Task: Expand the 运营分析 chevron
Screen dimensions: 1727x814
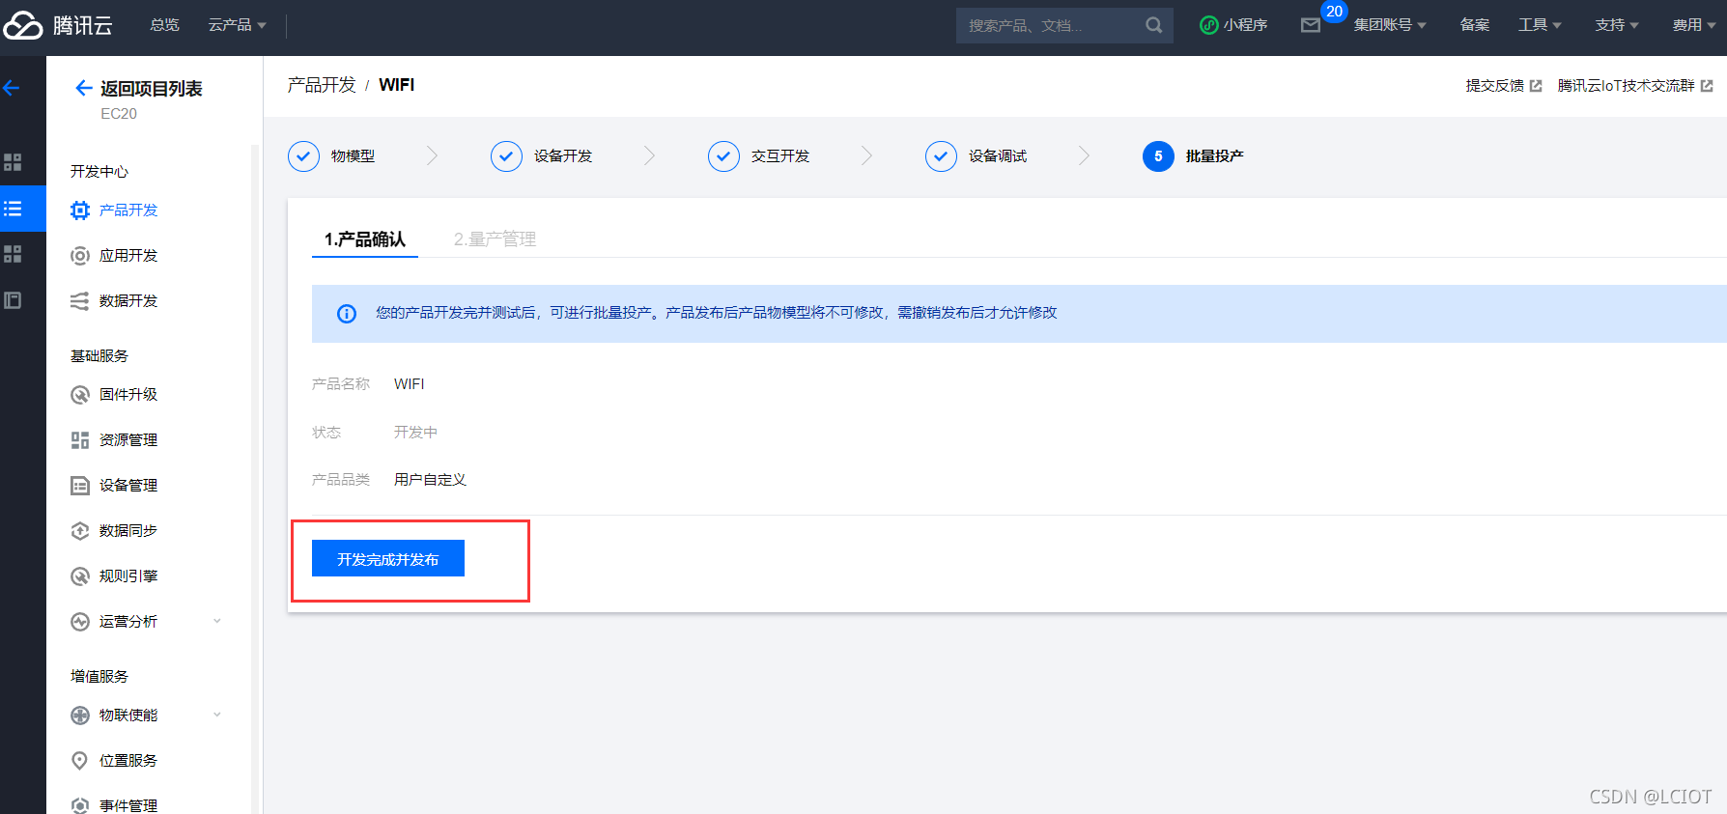Action: pyautogui.click(x=217, y=621)
